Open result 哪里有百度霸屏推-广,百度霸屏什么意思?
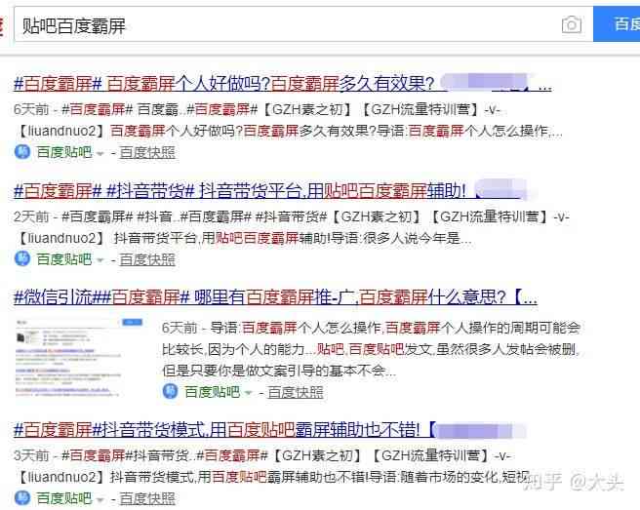The height and width of the screenshot is (510, 640). (x=275, y=297)
